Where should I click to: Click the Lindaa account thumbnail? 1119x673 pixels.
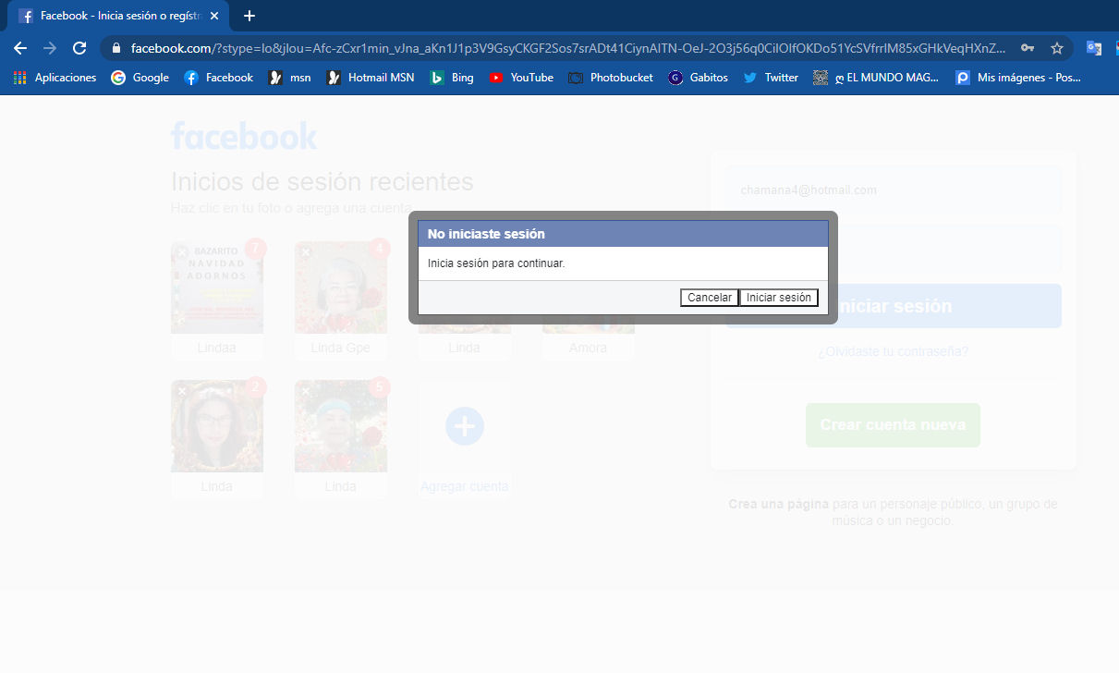point(217,288)
